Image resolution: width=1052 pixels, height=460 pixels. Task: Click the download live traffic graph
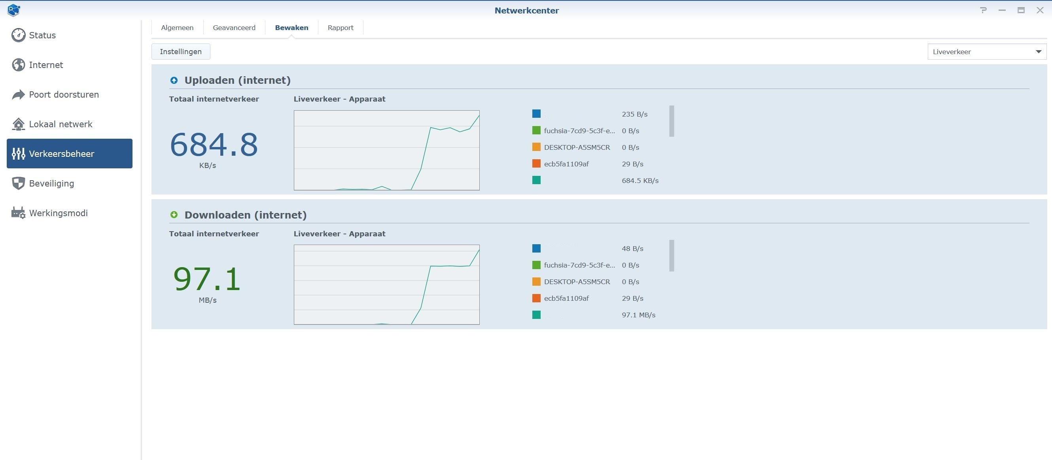point(387,285)
